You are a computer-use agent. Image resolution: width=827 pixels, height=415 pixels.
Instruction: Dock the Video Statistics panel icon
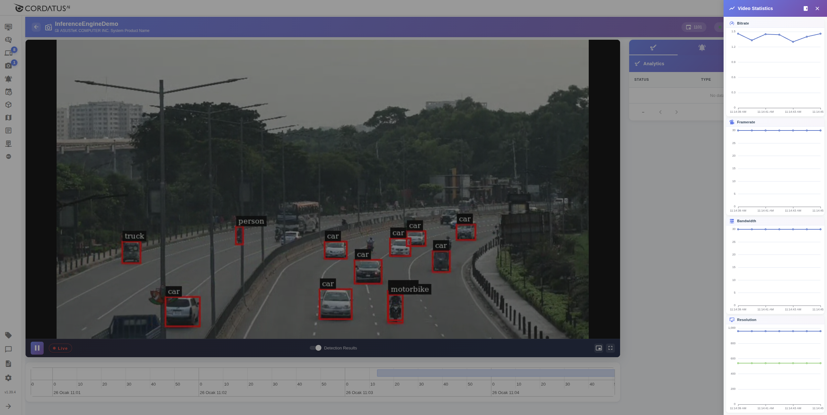pyautogui.click(x=806, y=9)
